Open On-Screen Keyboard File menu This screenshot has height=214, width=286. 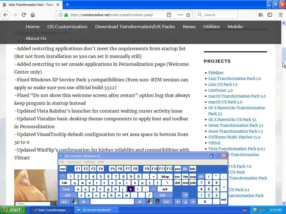tap(62, 162)
